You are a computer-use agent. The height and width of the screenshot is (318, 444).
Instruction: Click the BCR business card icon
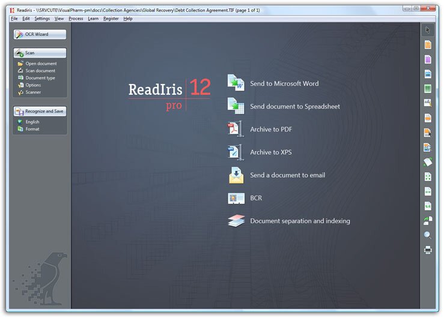[236, 198]
